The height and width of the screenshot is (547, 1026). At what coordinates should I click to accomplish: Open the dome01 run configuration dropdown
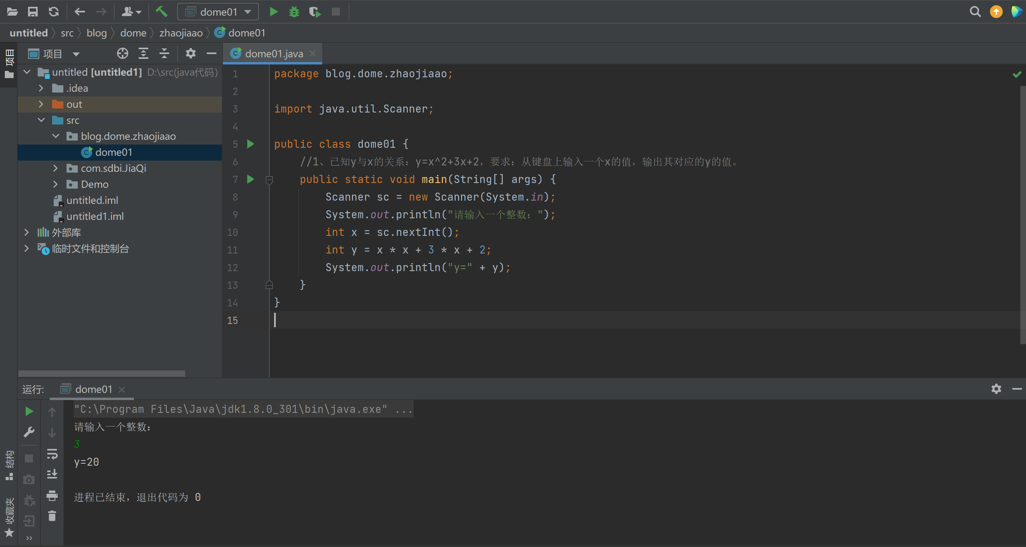[218, 12]
